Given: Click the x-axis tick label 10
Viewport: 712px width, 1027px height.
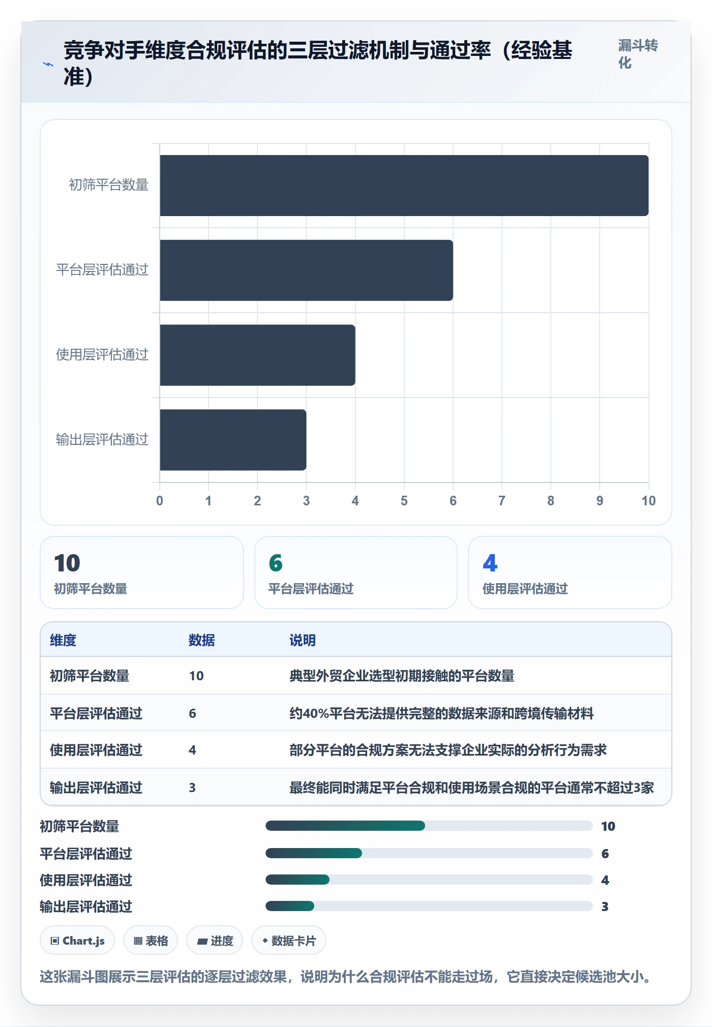Looking at the screenshot, I should [x=648, y=501].
